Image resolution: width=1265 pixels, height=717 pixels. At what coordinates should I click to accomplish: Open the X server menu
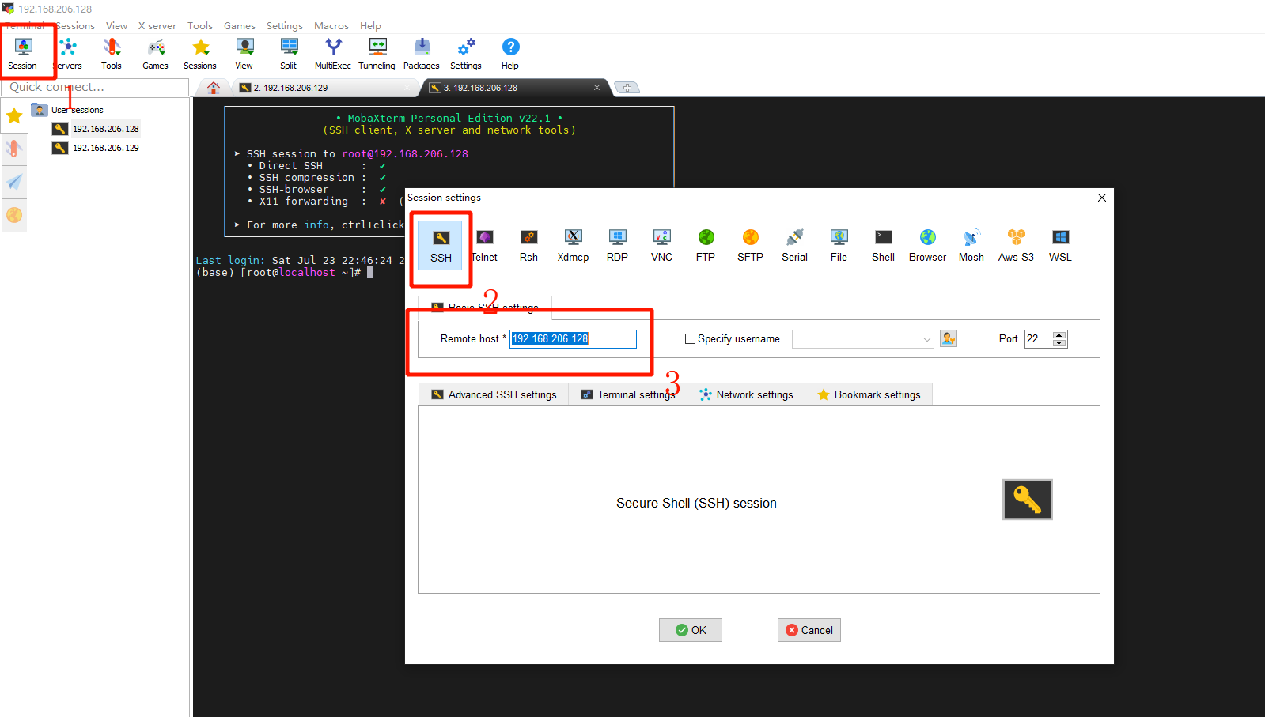point(157,26)
